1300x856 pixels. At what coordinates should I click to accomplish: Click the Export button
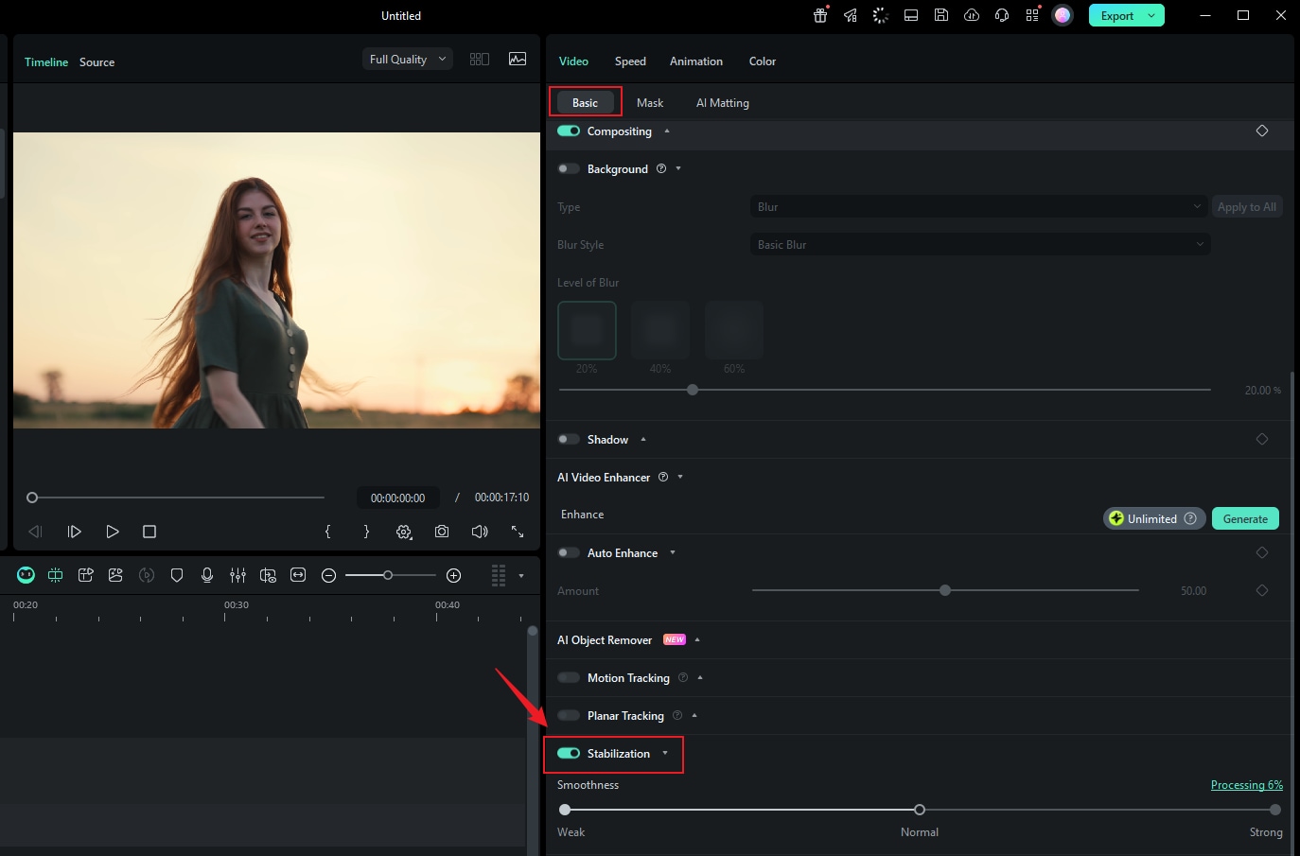(1117, 16)
